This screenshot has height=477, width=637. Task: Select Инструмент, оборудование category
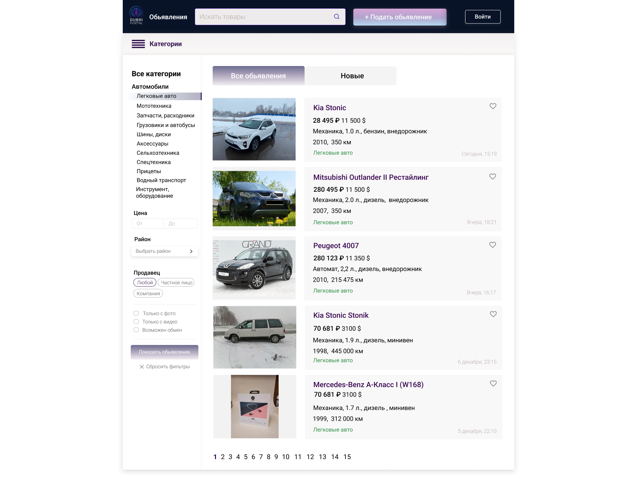point(155,192)
